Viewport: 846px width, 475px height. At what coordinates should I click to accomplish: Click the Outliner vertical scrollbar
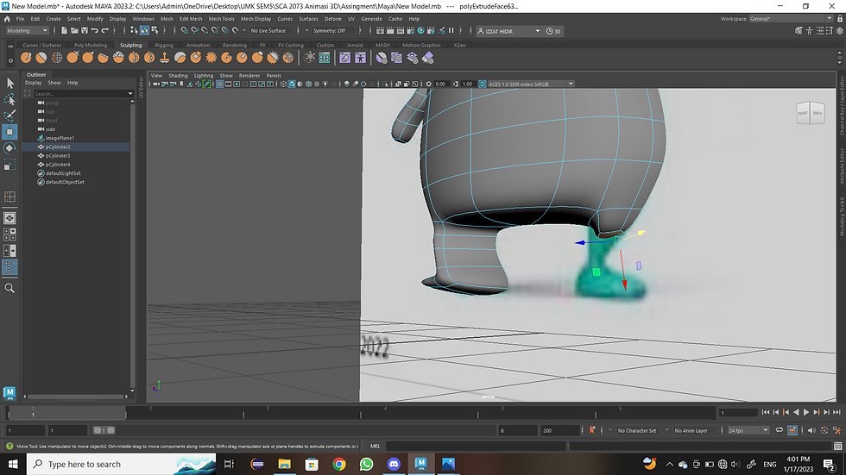click(x=132, y=245)
